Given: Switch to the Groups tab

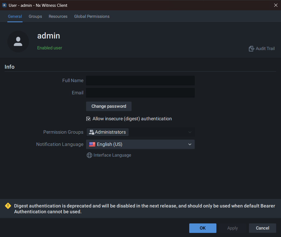Looking at the screenshot, I should [x=35, y=17].
